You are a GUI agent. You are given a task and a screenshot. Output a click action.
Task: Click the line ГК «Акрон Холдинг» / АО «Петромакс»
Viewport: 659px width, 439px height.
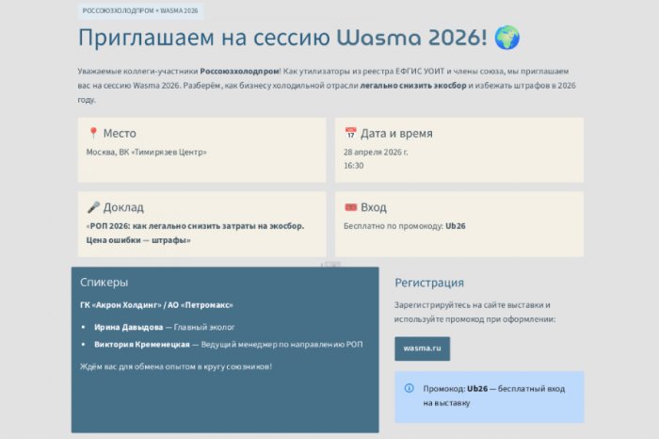156,305
